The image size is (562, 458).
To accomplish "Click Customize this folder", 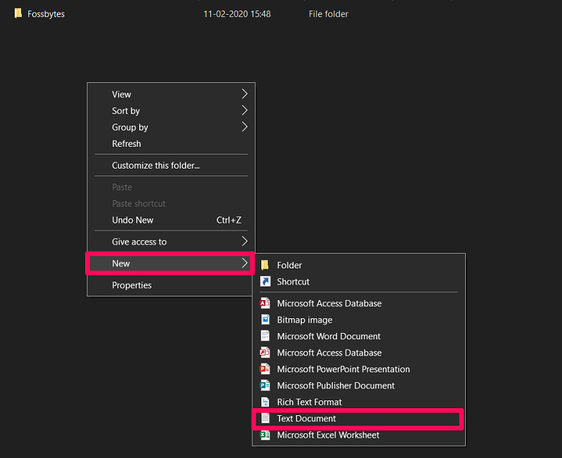I will (x=155, y=165).
